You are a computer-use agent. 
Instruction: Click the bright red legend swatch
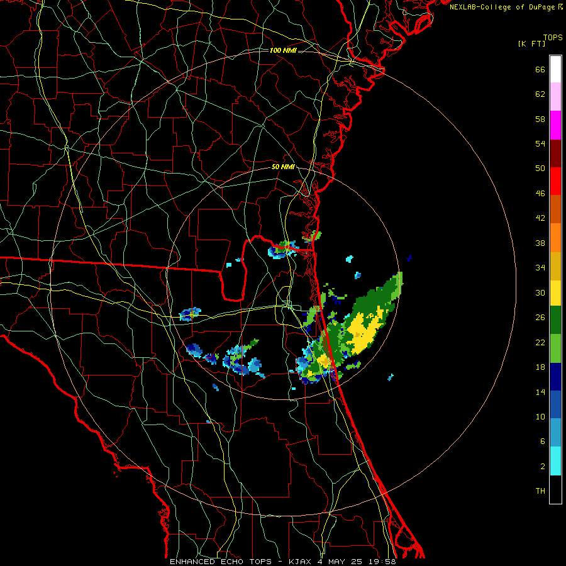click(x=555, y=181)
